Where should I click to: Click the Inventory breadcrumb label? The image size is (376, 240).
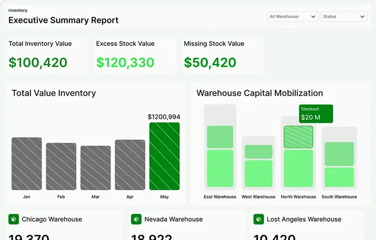click(18, 10)
